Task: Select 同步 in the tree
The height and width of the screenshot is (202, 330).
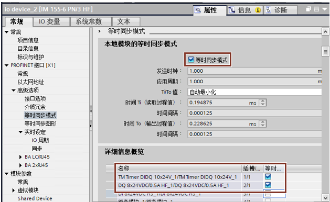Action: pos(37,149)
